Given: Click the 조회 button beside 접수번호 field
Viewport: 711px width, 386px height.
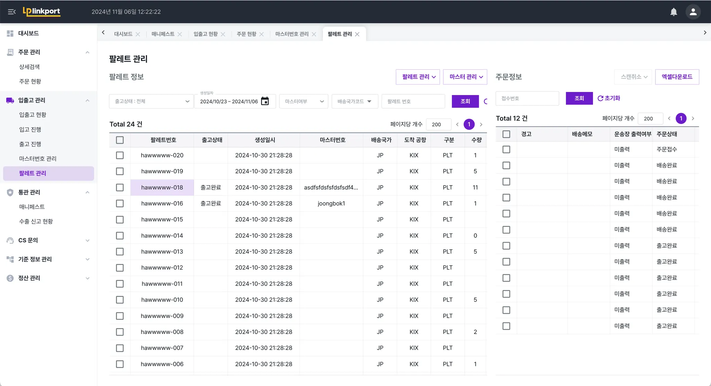Looking at the screenshot, I should [x=579, y=98].
